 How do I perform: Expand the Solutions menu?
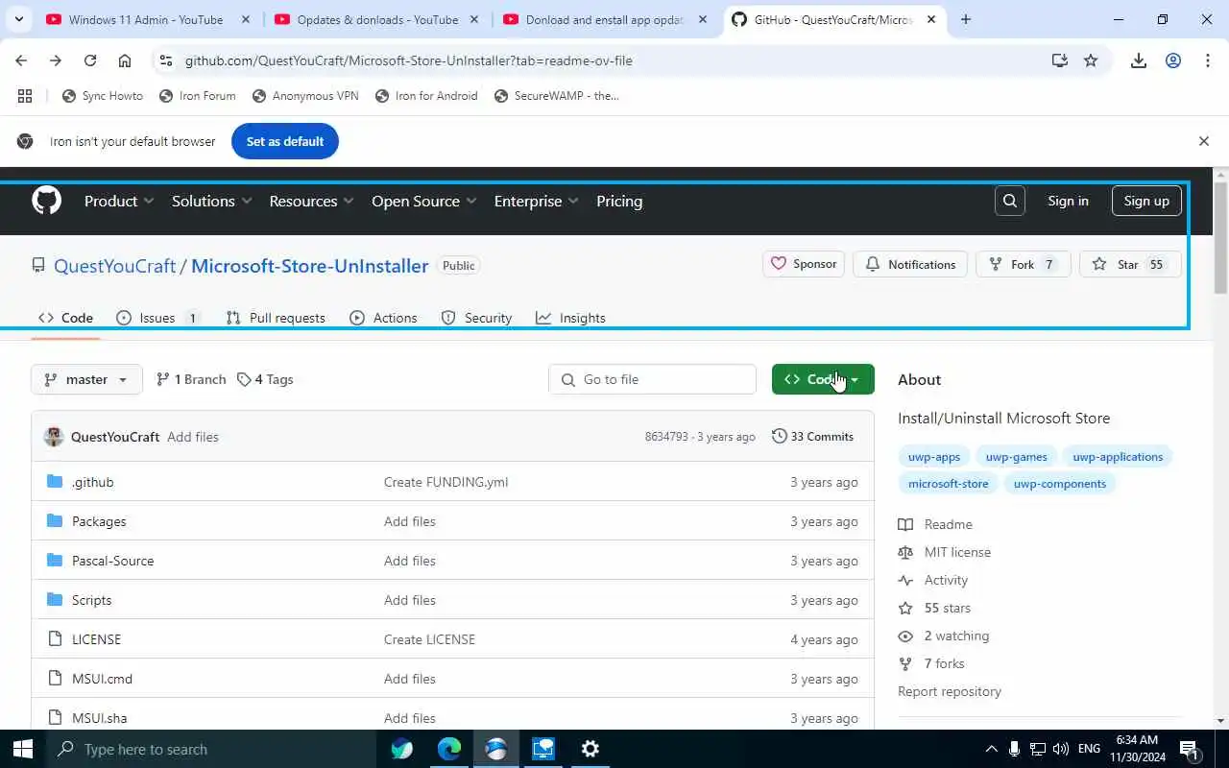point(211,201)
